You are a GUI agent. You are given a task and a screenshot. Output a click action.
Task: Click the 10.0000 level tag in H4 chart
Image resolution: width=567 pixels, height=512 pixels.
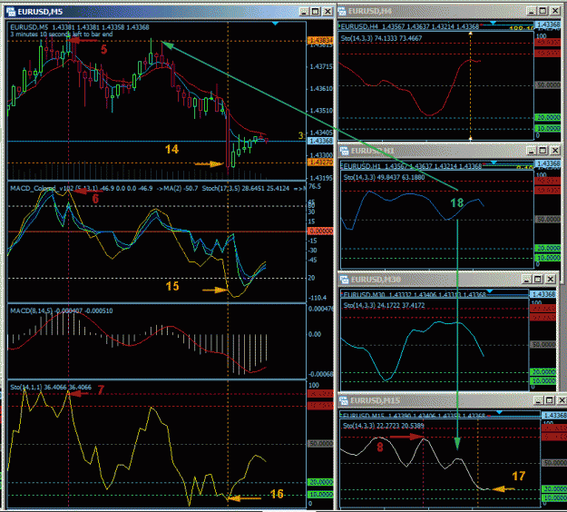(x=548, y=129)
